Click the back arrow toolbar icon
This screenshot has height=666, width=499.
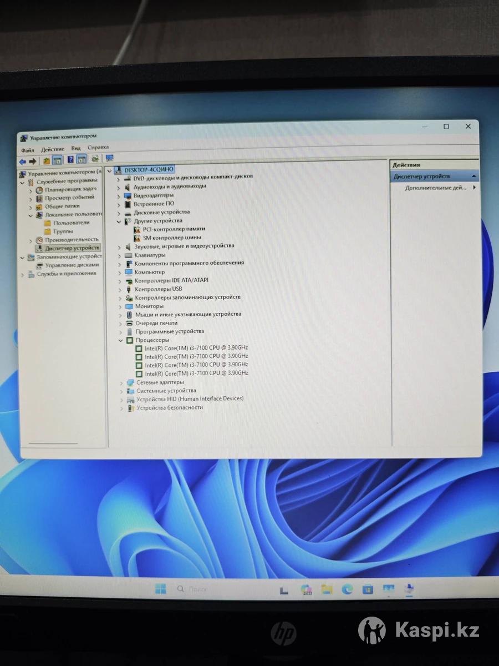click(x=23, y=162)
